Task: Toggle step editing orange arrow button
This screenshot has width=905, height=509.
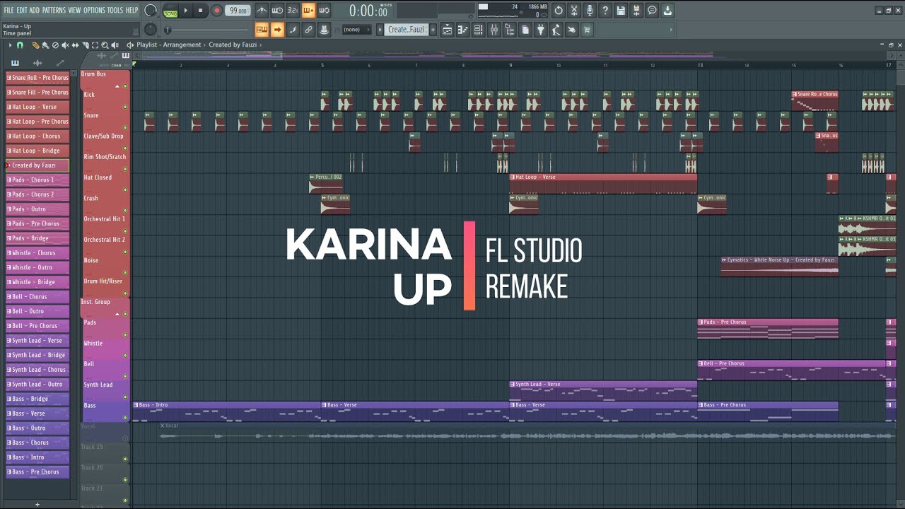Action: pos(277,30)
